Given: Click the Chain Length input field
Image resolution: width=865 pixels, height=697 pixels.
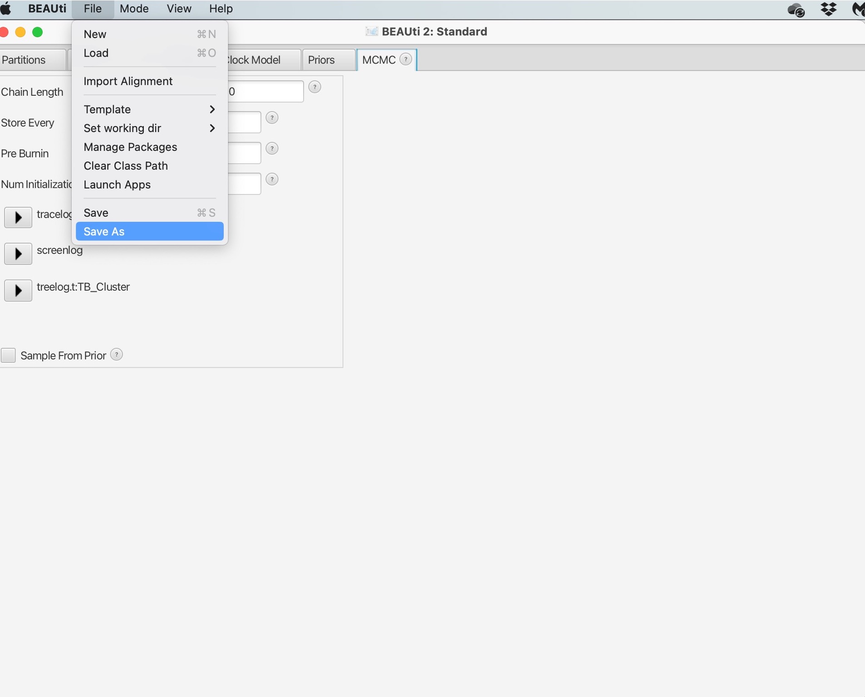Looking at the screenshot, I should coord(265,92).
